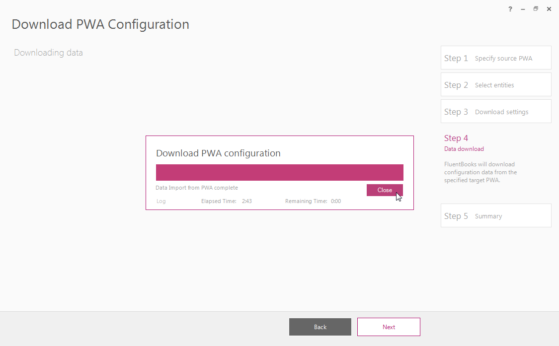Open help via the question mark icon

[510, 9]
